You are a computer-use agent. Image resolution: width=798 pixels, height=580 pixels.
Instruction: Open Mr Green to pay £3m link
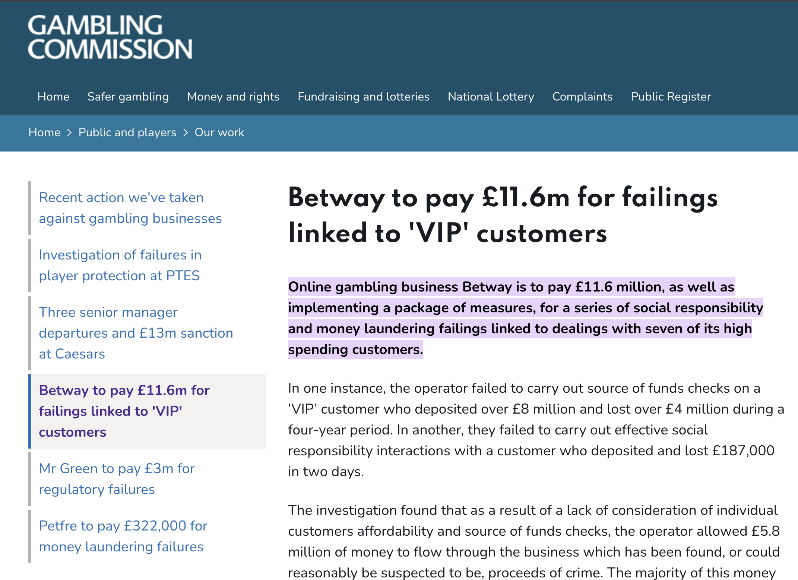pyautogui.click(x=117, y=479)
